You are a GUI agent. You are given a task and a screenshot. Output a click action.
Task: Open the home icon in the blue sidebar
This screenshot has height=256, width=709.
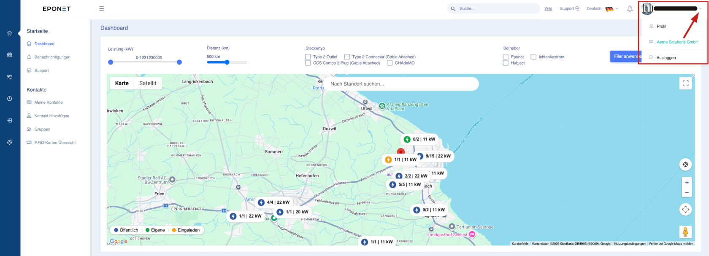coord(9,33)
